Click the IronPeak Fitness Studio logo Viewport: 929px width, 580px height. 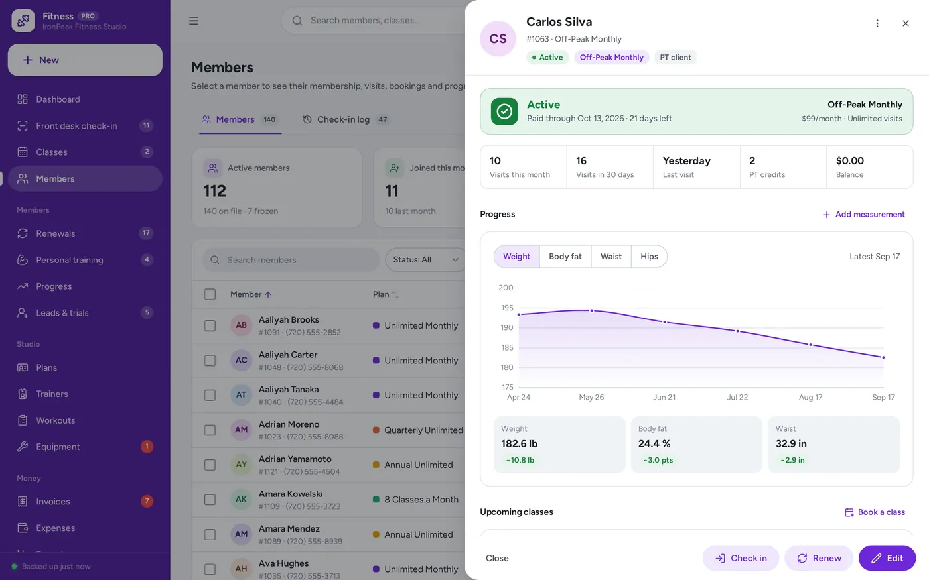click(x=23, y=21)
